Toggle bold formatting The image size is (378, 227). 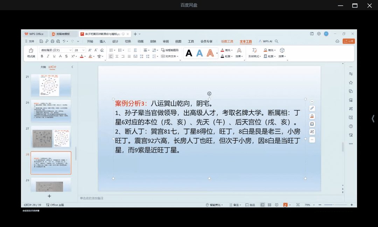tap(42, 56)
